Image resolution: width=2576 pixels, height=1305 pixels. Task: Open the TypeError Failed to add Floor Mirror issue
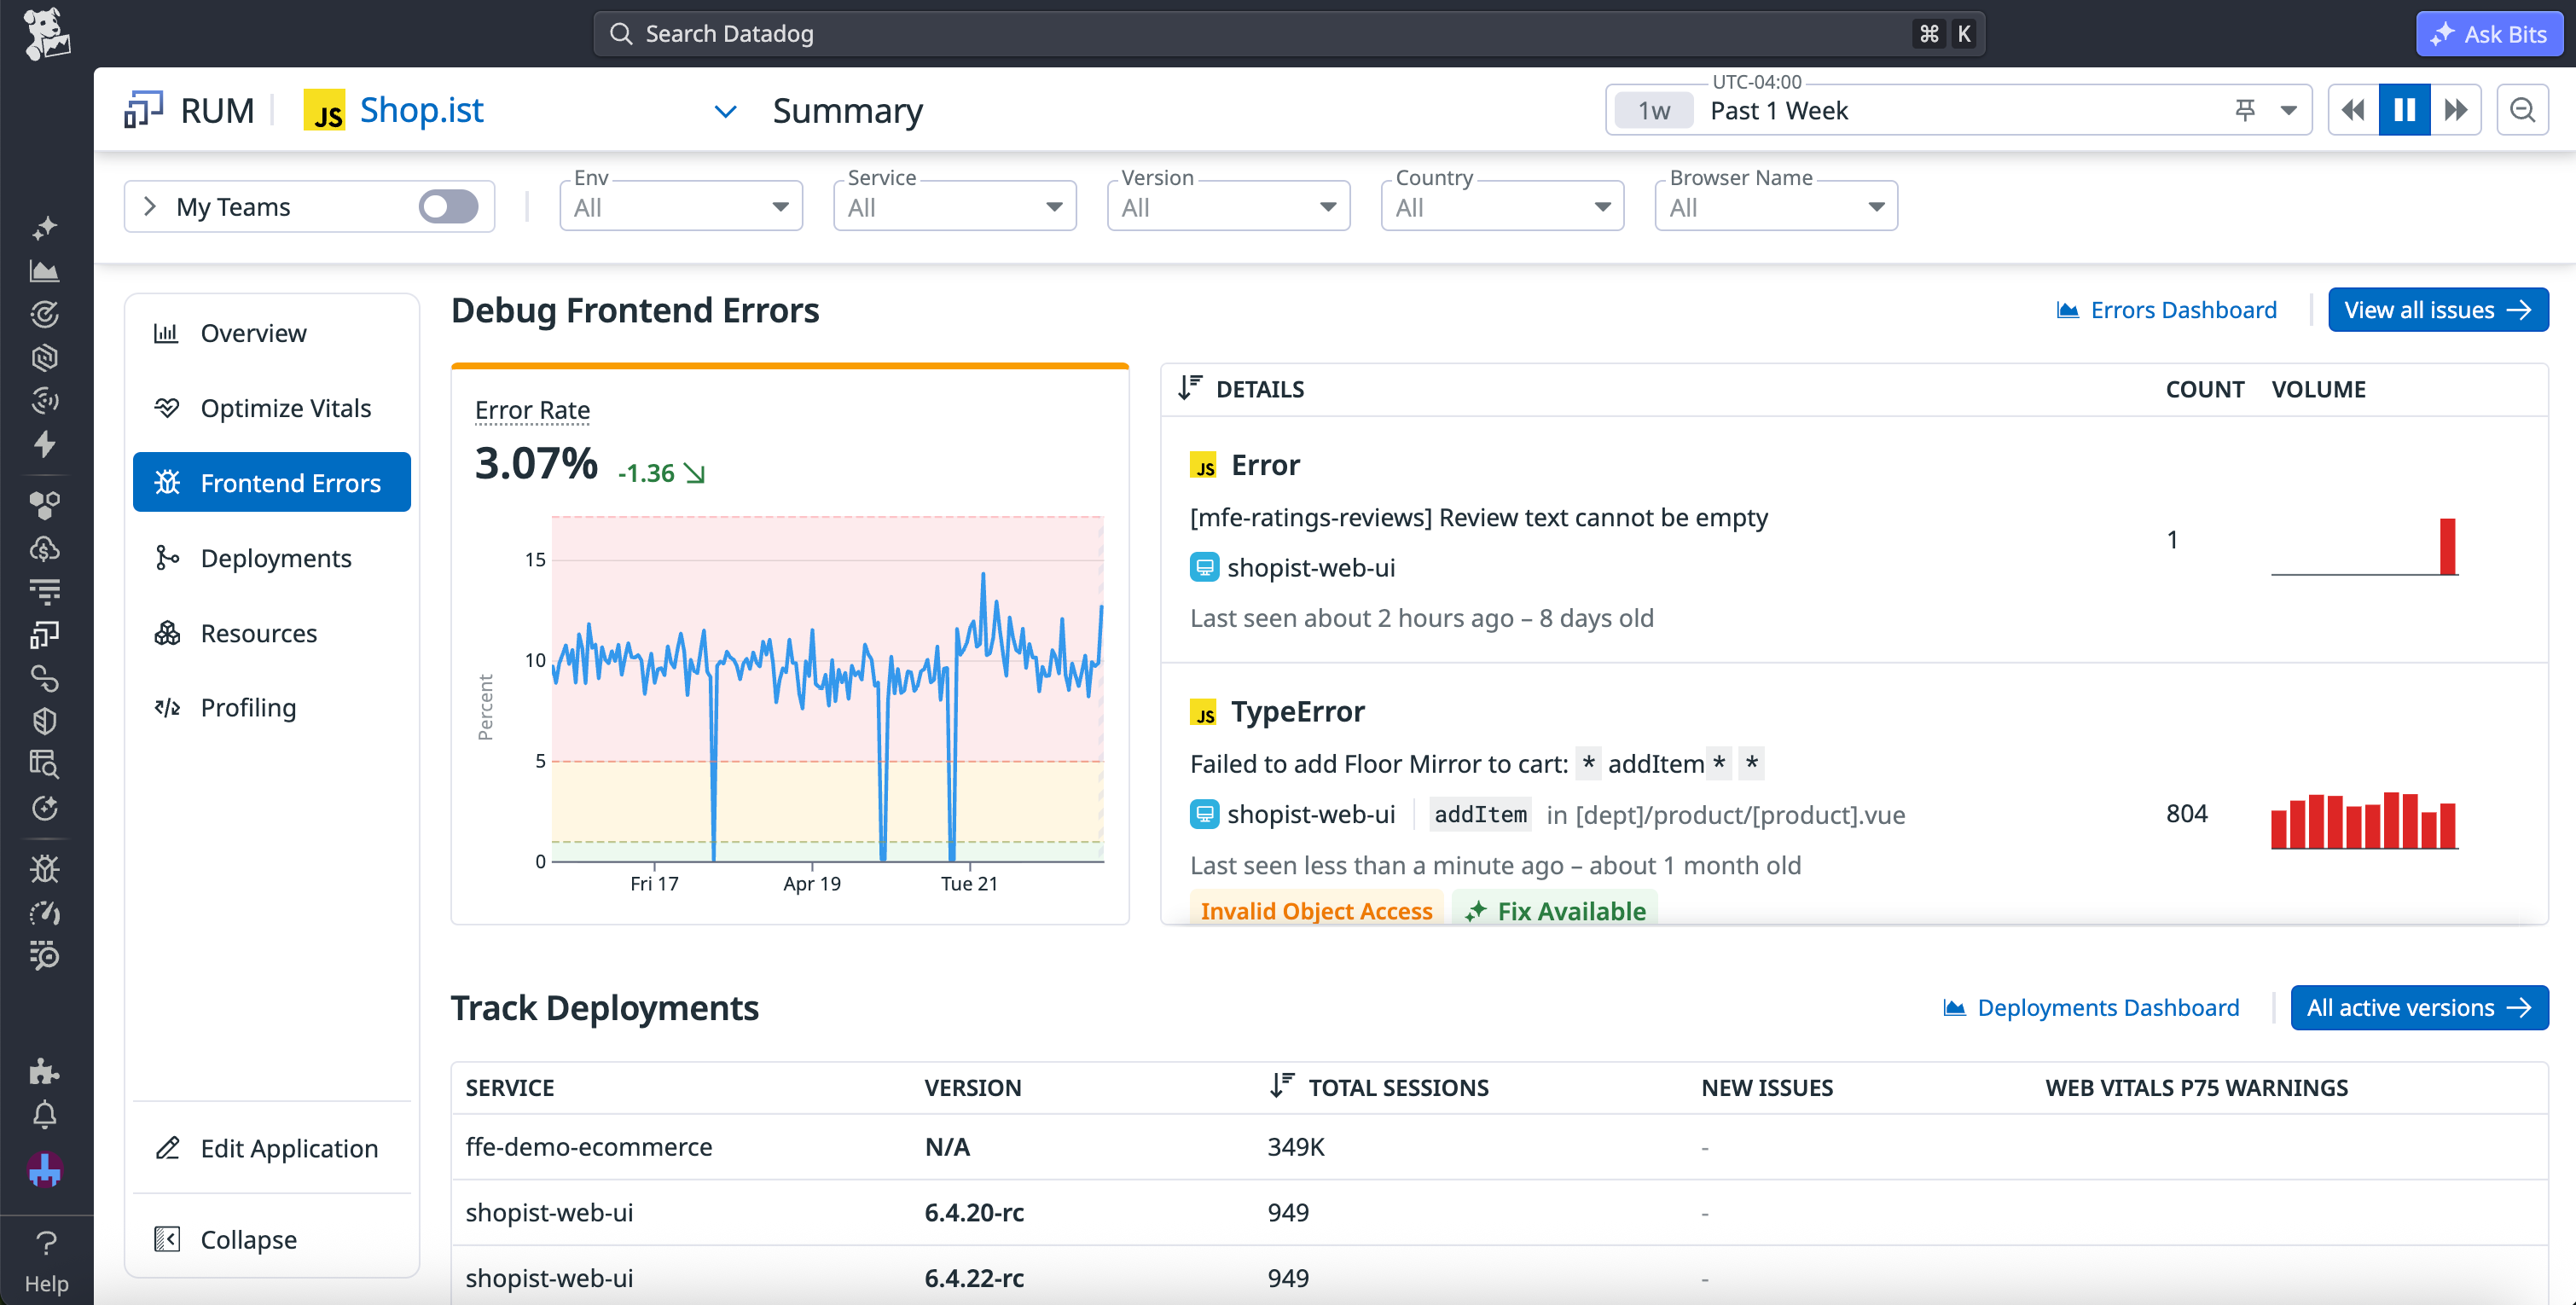(1854, 794)
